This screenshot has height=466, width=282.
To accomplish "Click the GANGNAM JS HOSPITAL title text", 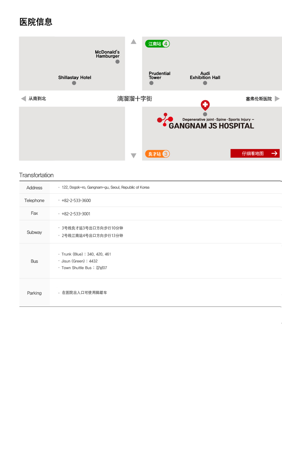I will [x=211, y=126].
